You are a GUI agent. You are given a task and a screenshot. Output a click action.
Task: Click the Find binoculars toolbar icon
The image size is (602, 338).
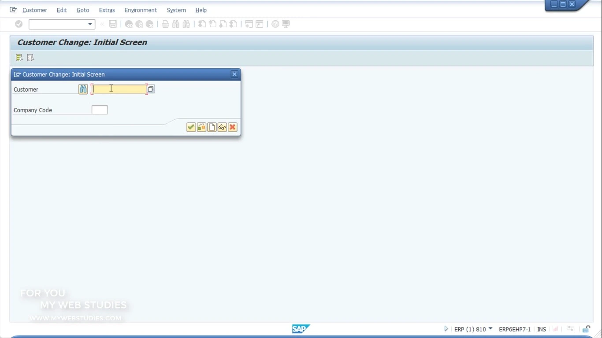[x=176, y=24]
